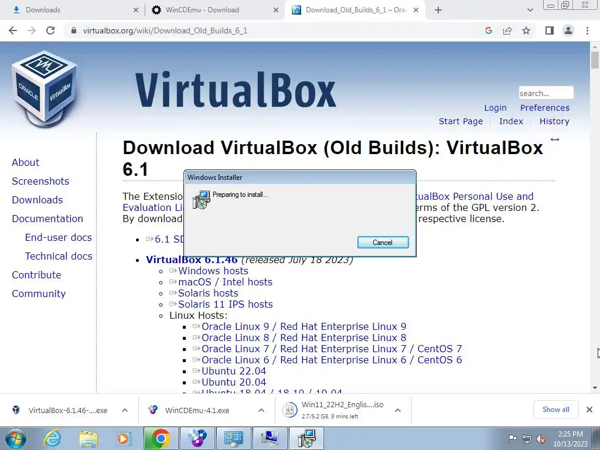Open About in the sidebar
This screenshot has height=450, width=600.
pos(25,162)
